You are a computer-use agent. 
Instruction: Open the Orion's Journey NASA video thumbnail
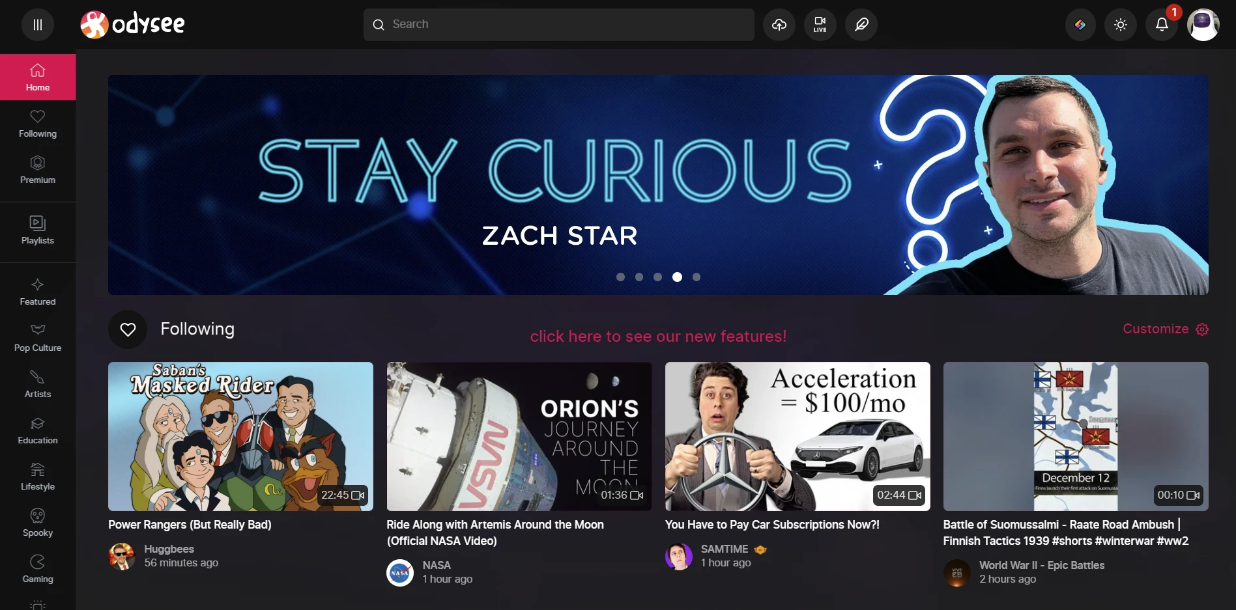(519, 436)
